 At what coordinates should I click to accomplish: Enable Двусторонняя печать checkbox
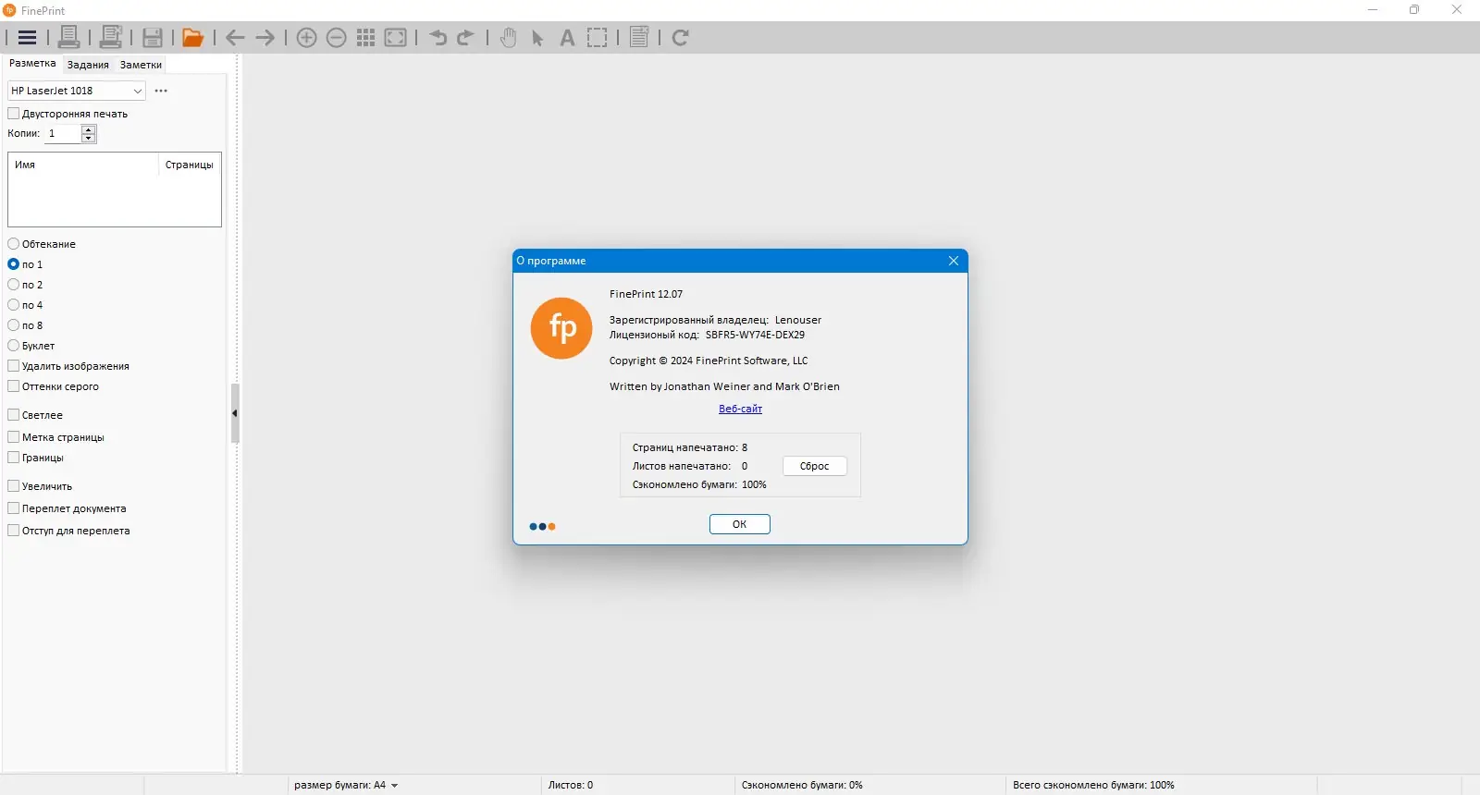pyautogui.click(x=14, y=114)
